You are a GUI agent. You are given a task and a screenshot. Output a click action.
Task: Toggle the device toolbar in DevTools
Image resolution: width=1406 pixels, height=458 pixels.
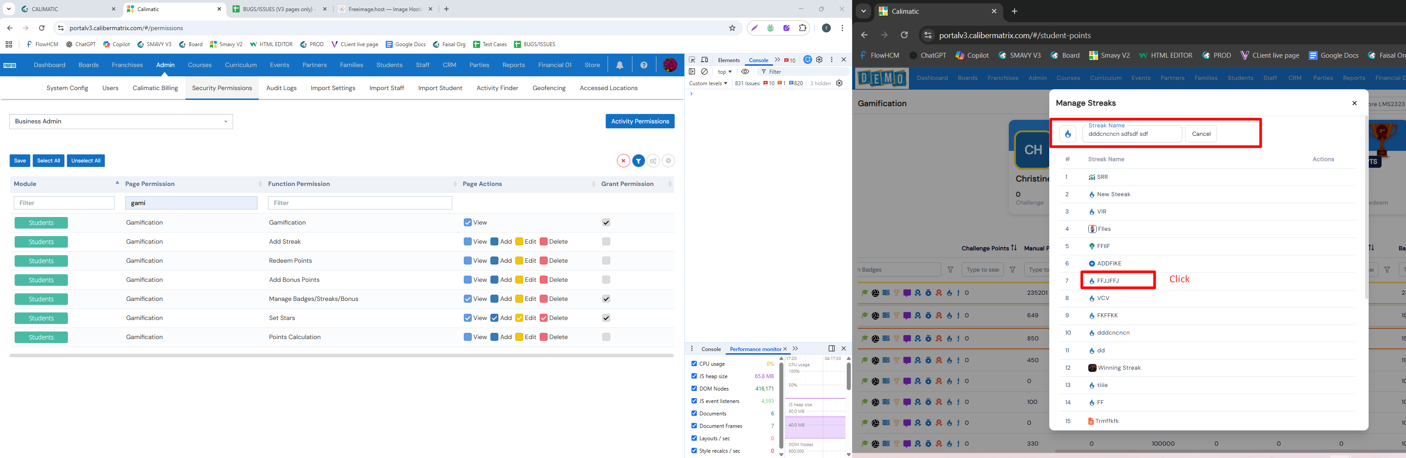(705, 59)
